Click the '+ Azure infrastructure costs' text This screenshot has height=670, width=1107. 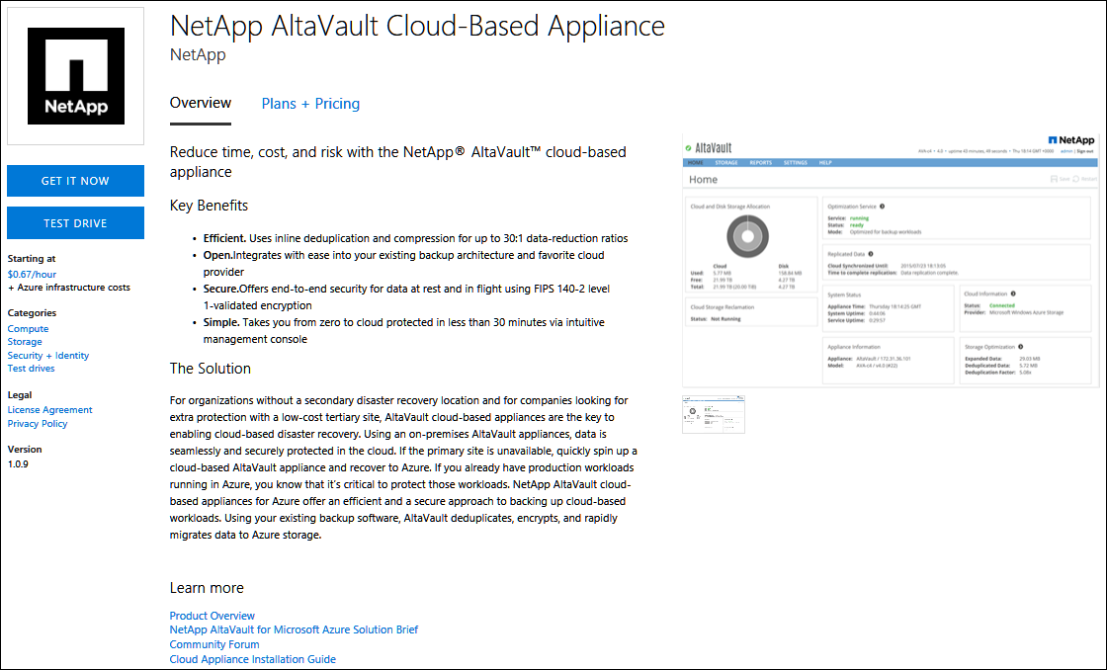(69, 288)
